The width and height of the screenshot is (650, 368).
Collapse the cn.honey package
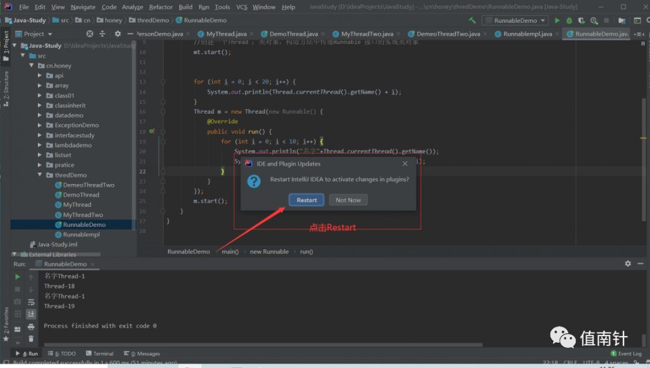[x=31, y=66]
